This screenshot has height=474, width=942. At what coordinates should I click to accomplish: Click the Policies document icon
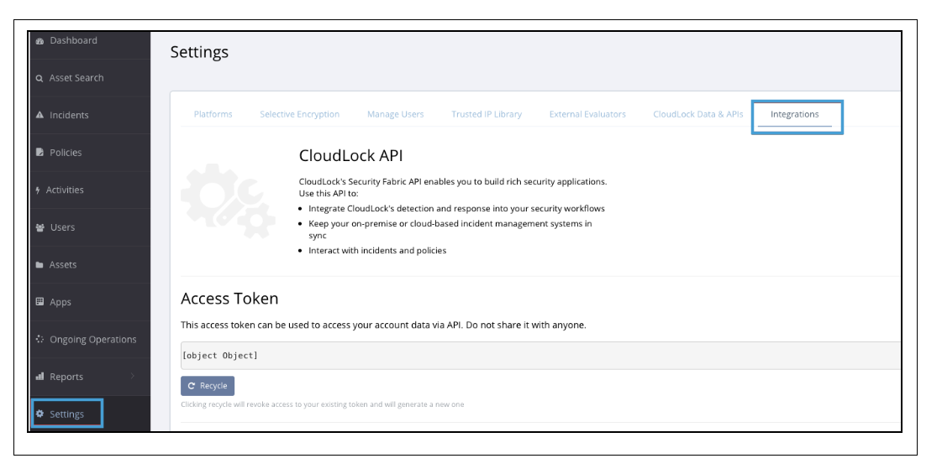pyautogui.click(x=39, y=153)
